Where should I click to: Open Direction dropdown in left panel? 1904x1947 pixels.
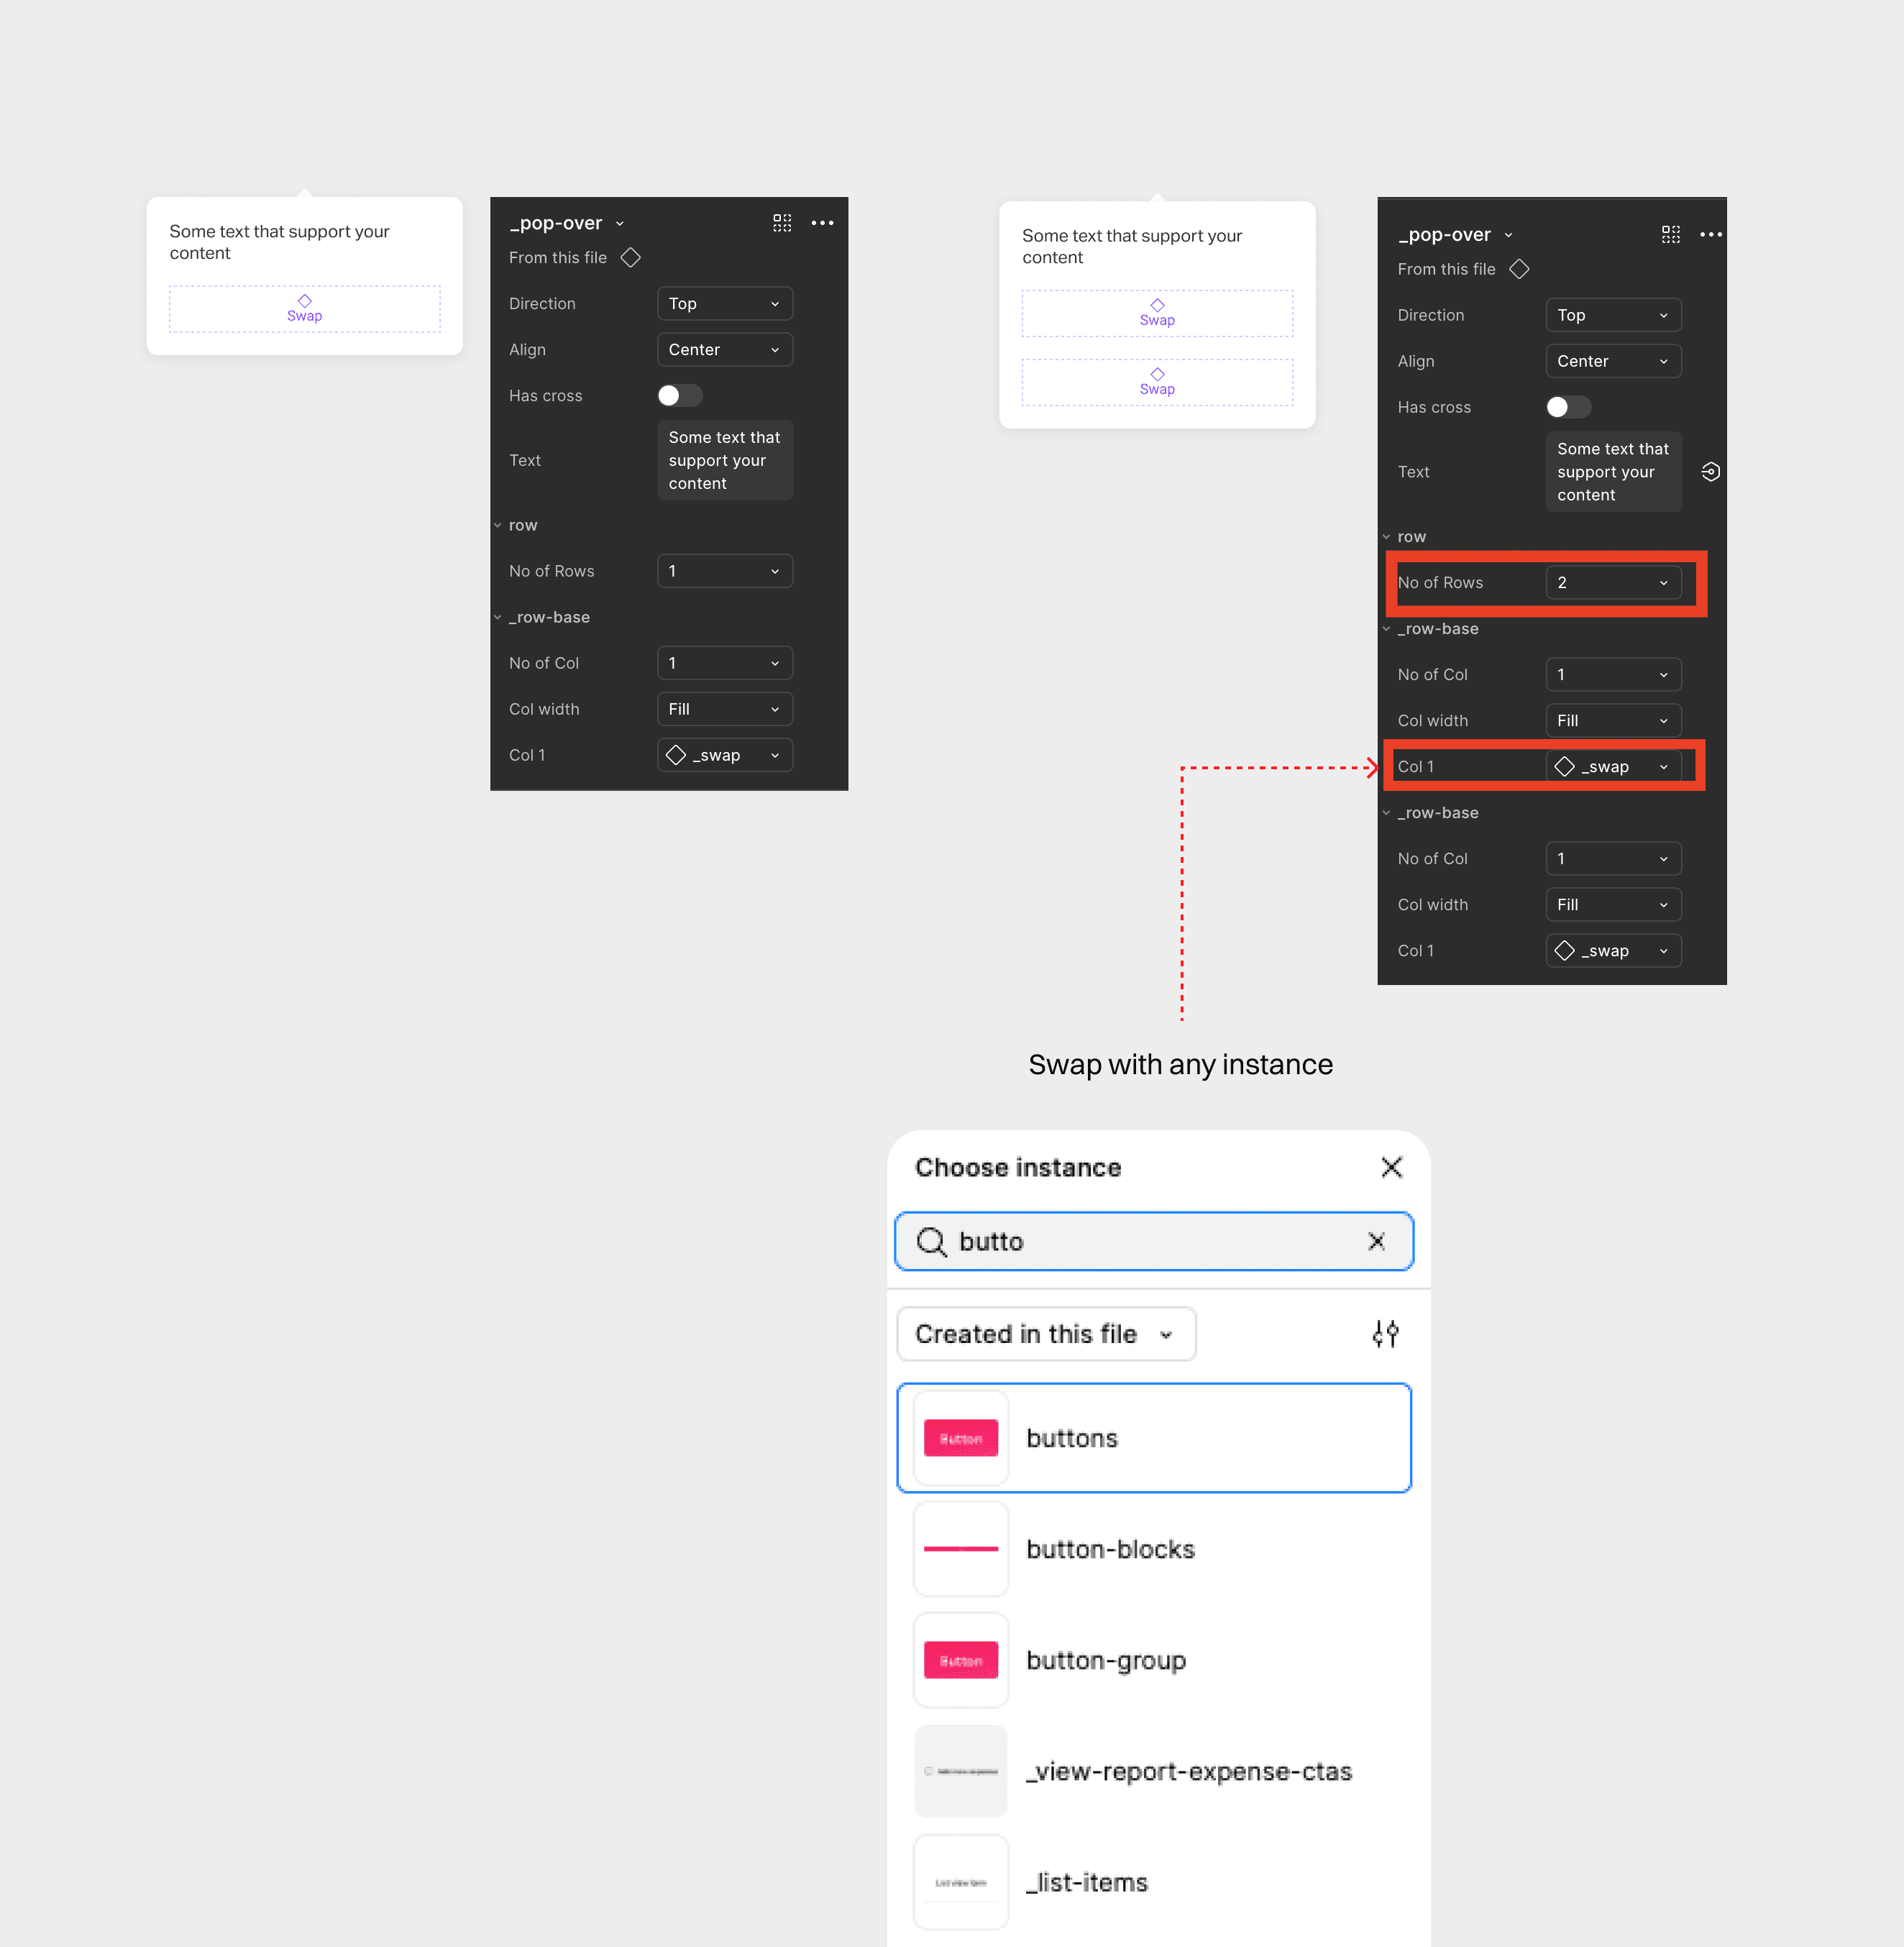pyautogui.click(x=724, y=304)
